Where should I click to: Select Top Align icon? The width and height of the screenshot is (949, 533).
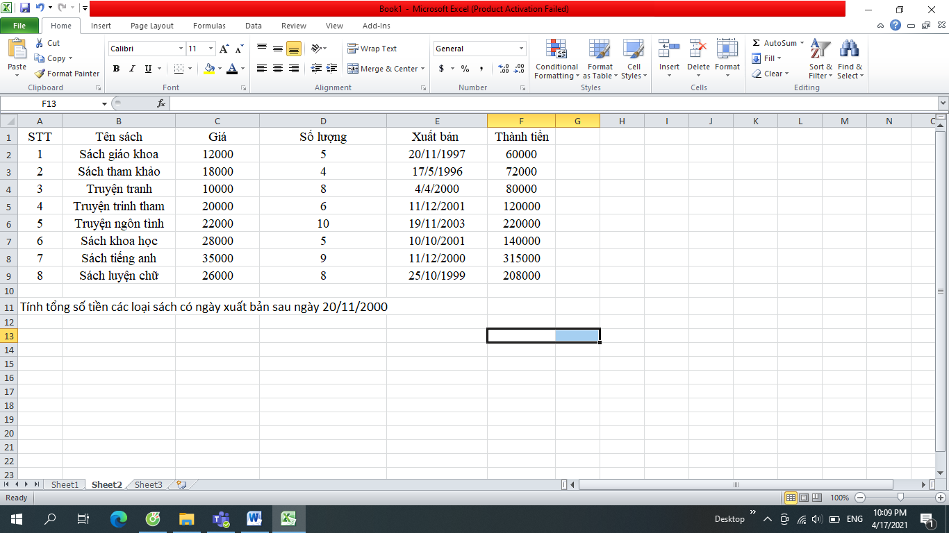click(262, 49)
